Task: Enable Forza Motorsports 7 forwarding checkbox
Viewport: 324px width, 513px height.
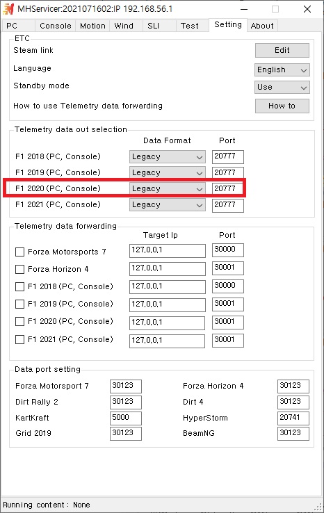Action: click(x=19, y=252)
